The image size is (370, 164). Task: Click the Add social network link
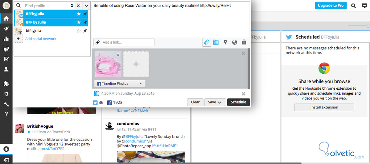click(x=41, y=39)
